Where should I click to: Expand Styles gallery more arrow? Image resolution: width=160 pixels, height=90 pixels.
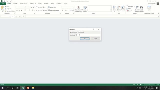pyautogui.click(x=111, y=10)
